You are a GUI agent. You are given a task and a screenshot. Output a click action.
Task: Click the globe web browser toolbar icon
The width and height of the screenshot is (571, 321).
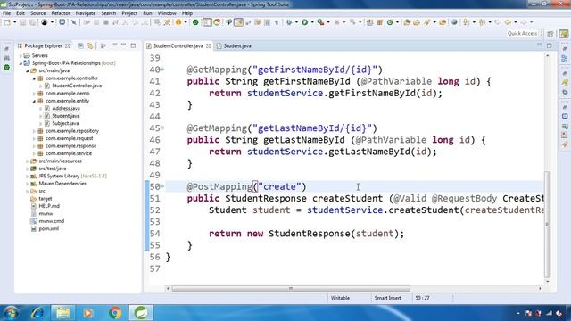tap(454, 22)
